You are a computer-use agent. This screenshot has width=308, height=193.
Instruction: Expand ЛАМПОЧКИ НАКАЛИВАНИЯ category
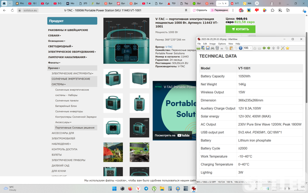click(67, 57)
